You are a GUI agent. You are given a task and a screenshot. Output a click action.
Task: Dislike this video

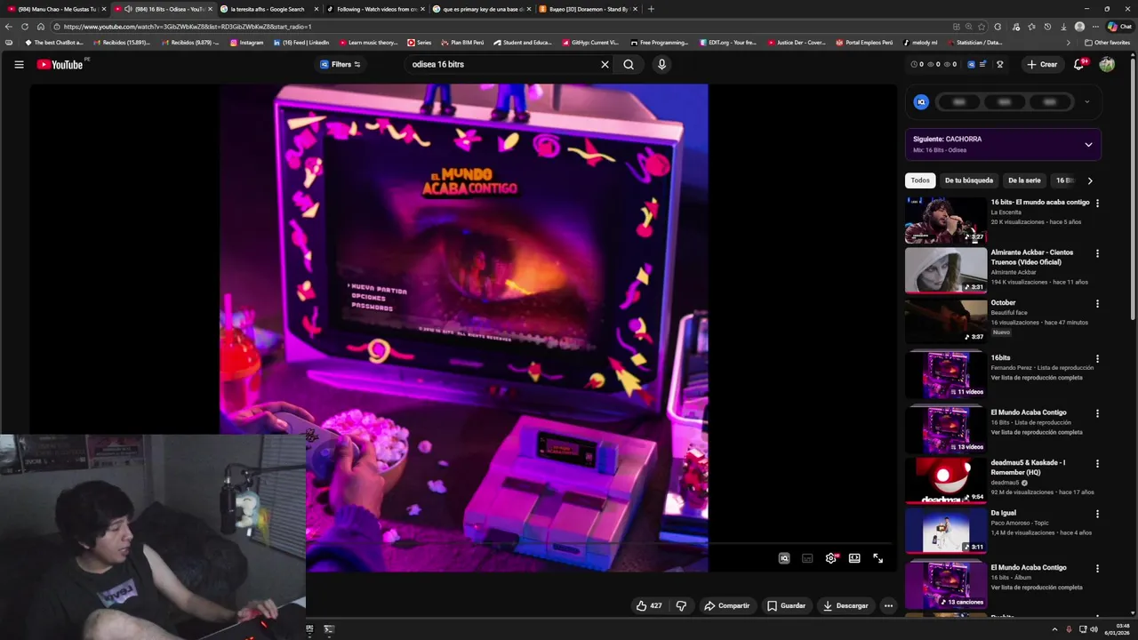681,605
